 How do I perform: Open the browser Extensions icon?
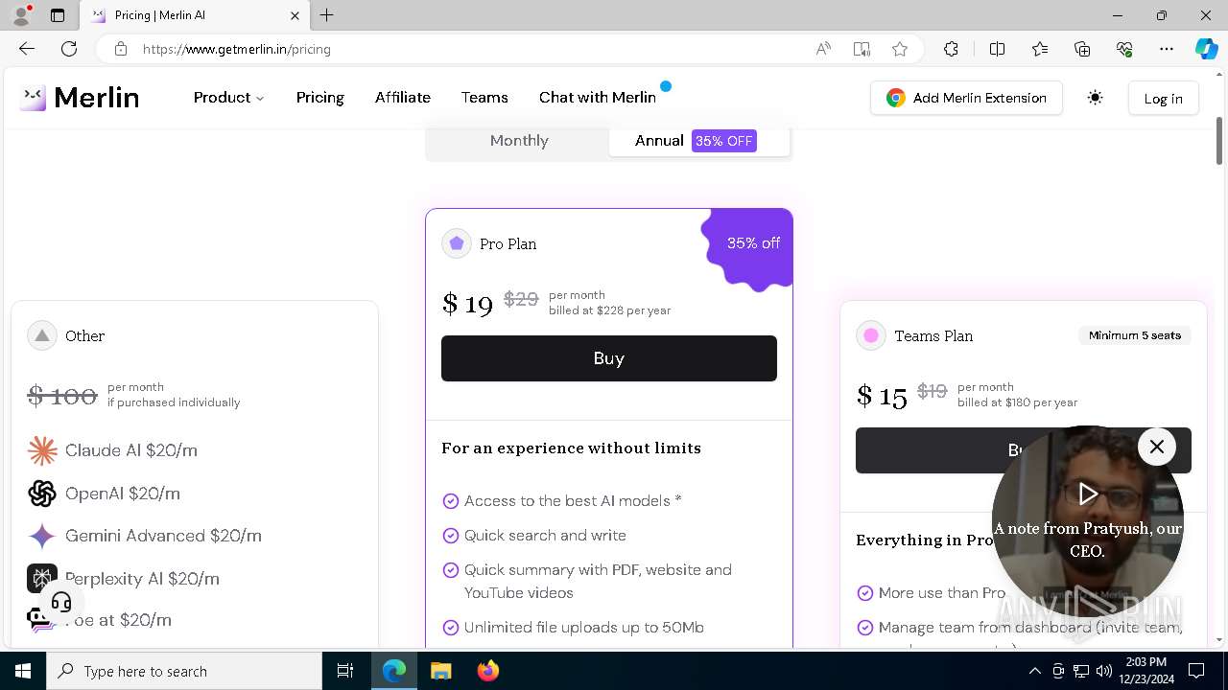coord(951,49)
